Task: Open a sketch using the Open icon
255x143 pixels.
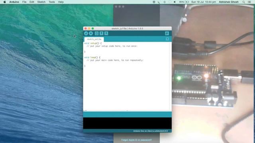Action: [x=101, y=33]
